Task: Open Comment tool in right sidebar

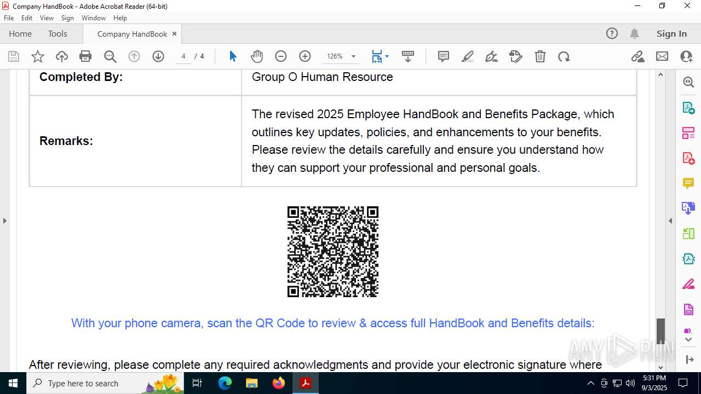Action: 688,183
